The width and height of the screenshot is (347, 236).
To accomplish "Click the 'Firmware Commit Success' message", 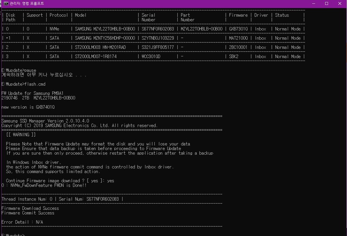I will tap(28, 213).
